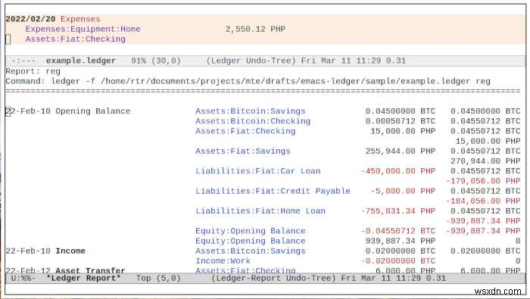Viewport: 530px width, 299px height.
Task: Click the -:--- status flags of example.ledger
Action: coord(23,61)
